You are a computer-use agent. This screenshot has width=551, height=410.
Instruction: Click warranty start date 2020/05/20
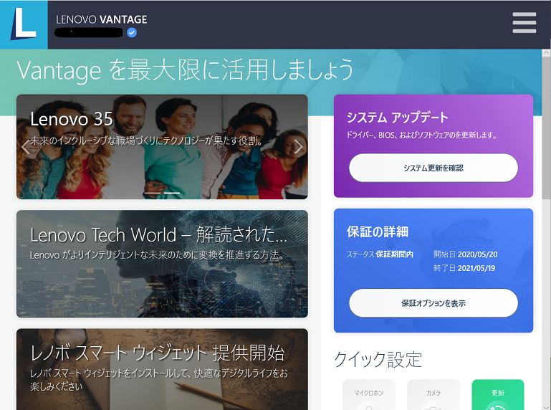[477, 254]
